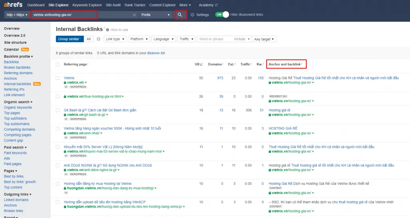Image resolution: width=410 pixels, height=218 pixels.
Task: Click 973 domains value for Vietnix row
Action: coord(220,78)
